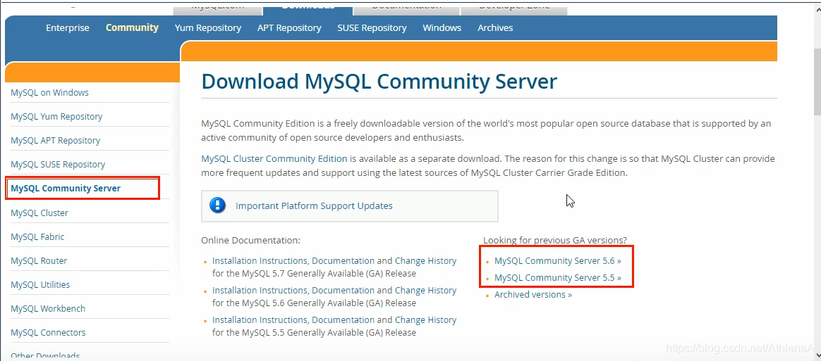821x361 pixels.
Task: Open MySQL Connectors sidebar link
Action: pos(48,332)
